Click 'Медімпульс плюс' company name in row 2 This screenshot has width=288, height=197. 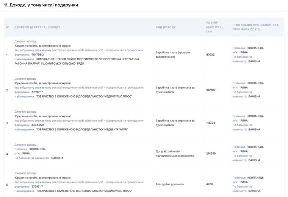tap(118, 96)
